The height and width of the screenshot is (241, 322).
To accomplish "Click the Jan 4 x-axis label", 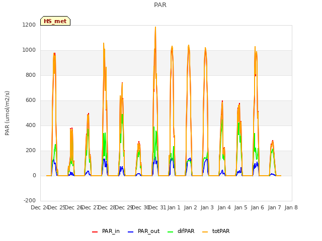I will [x=224, y=207].
